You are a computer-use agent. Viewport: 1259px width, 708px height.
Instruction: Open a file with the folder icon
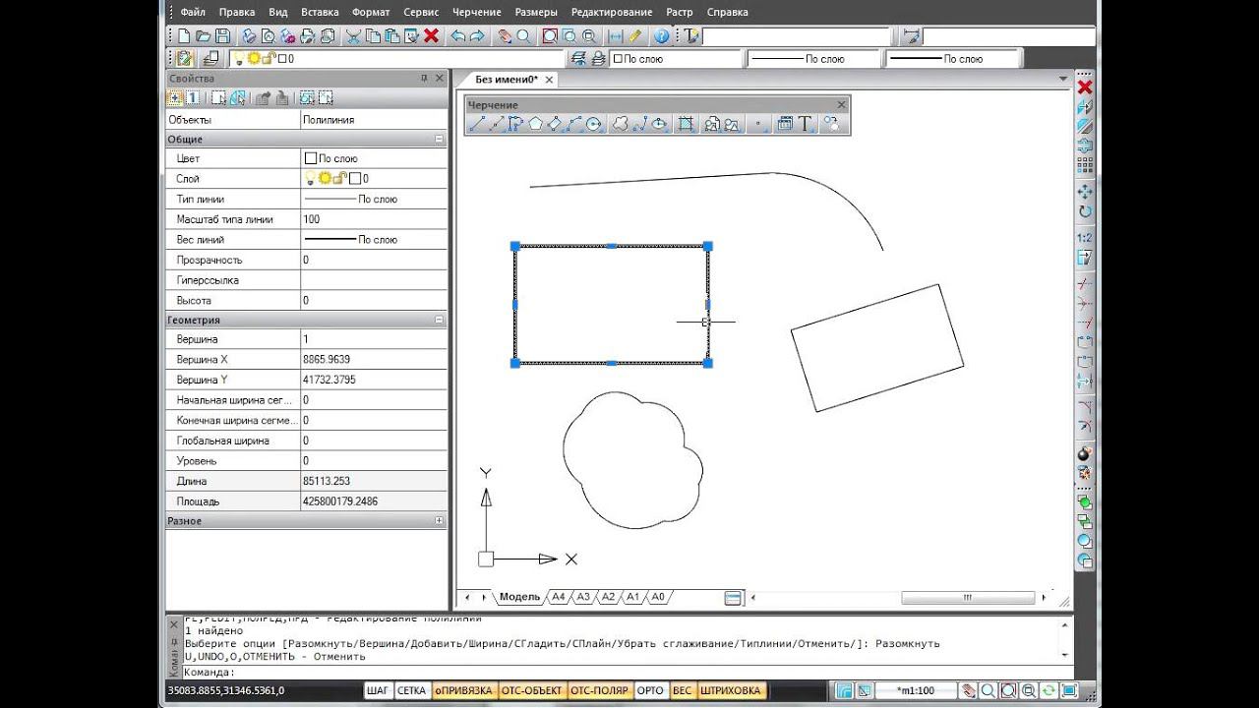pos(203,36)
